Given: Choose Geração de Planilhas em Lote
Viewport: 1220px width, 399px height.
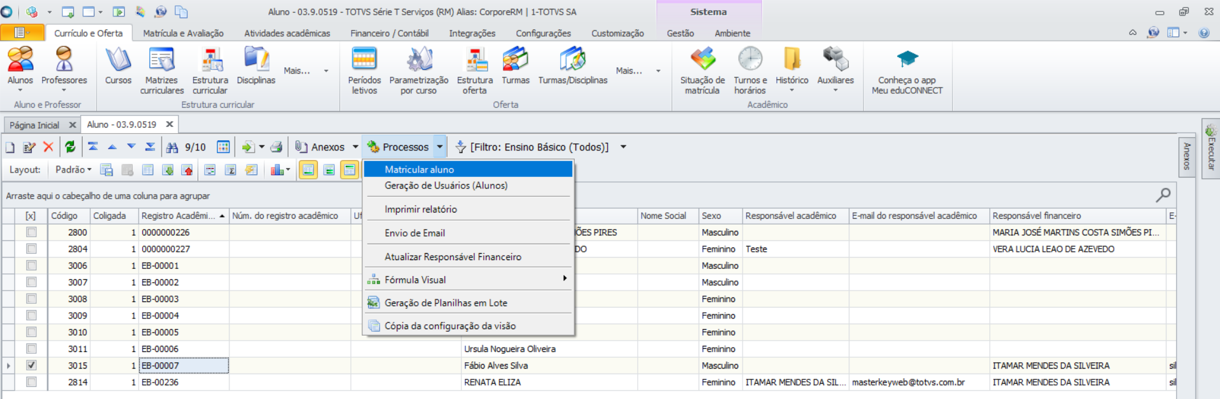Looking at the screenshot, I should (x=469, y=303).
